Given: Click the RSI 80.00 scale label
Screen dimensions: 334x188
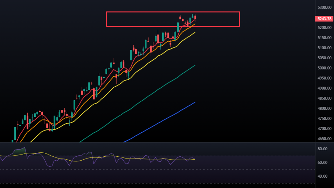Looking at the screenshot, I should coord(322,149).
